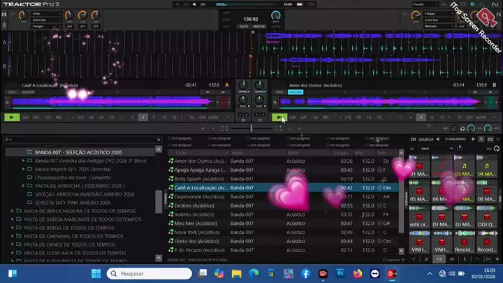Open Windows Start menu
This screenshot has height=283, width=503.
(x=96, y=274)
